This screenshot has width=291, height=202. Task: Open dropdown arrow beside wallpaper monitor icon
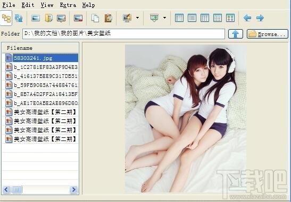click(137, 18)
